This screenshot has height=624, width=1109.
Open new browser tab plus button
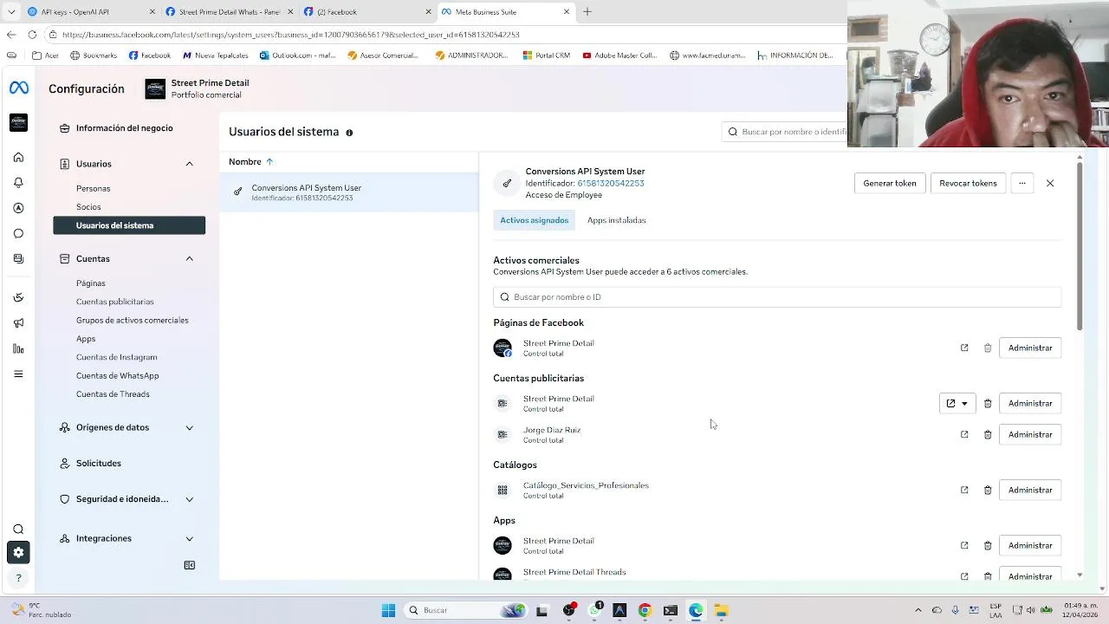(x=587, y=12)
